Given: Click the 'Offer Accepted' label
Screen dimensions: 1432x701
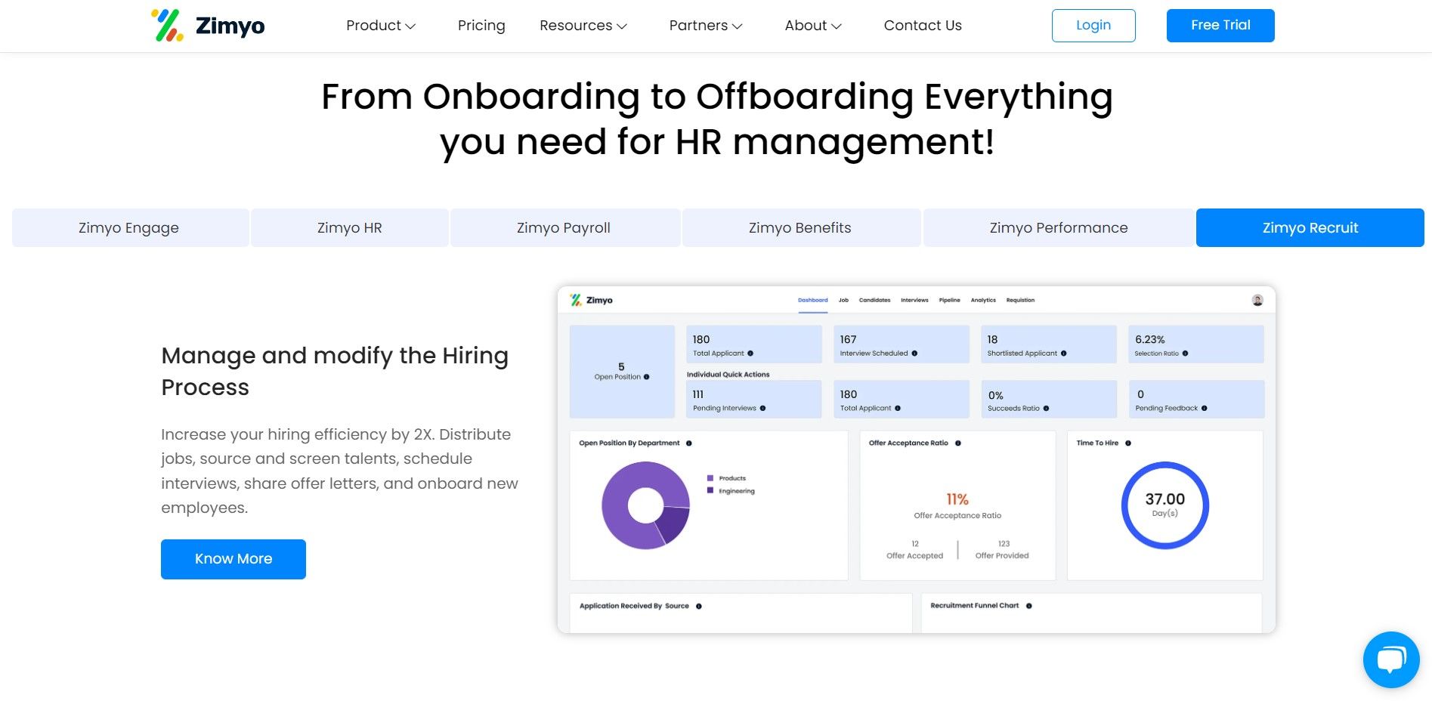Looking at the screenshot, I should pyautogui.click(x=914, y=556).
